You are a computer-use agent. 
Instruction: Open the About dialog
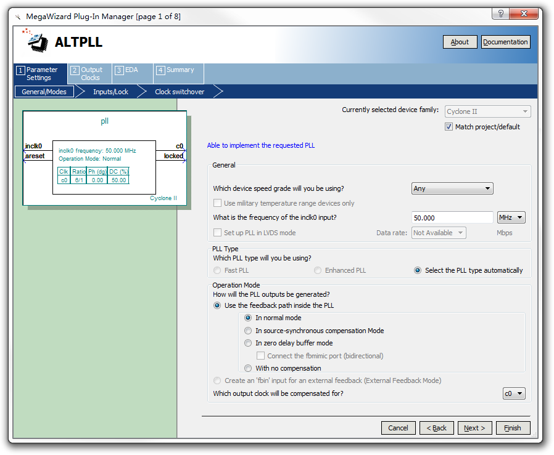(460, 42)
